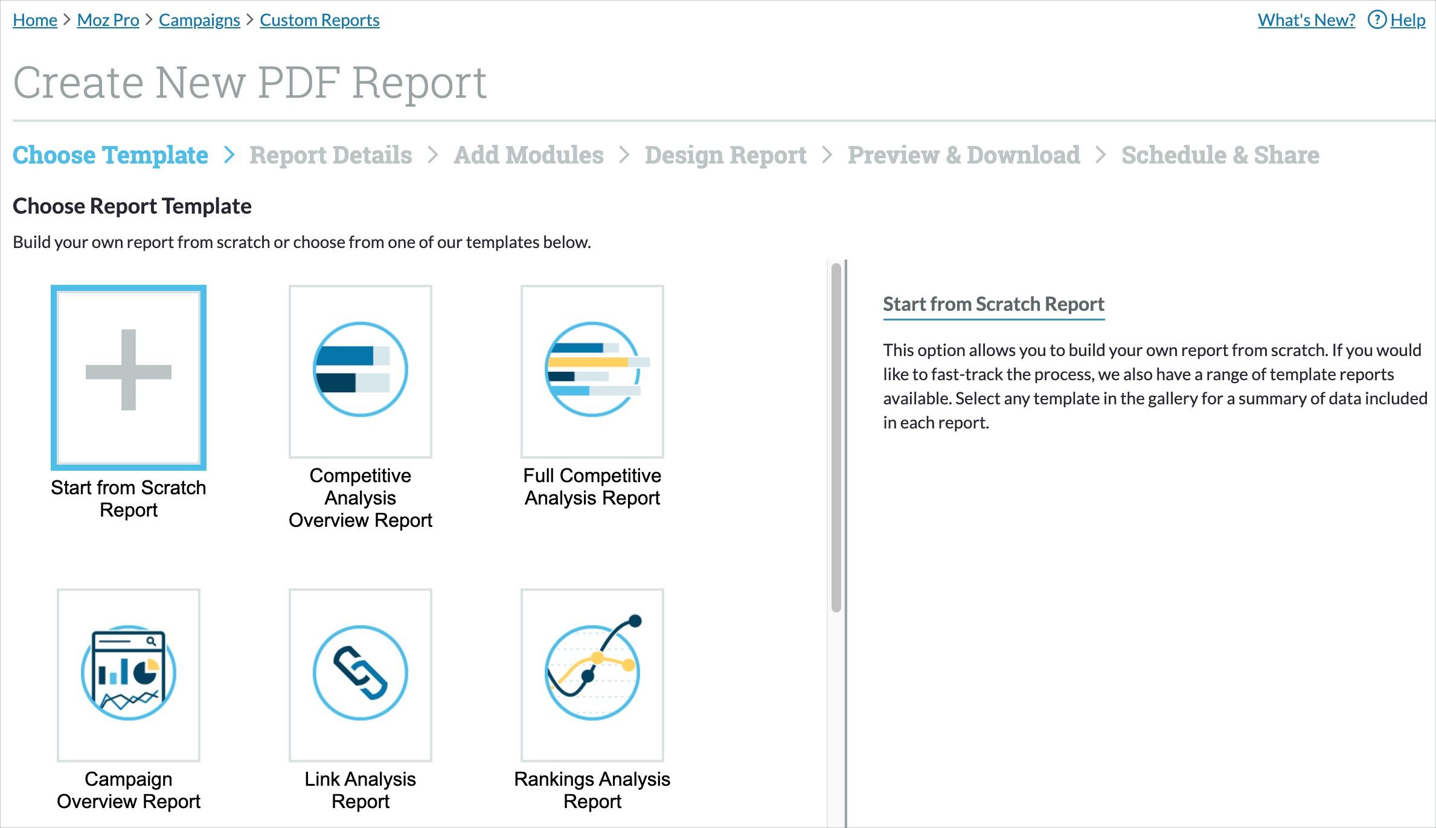Image resolution: width=1436 pixels, height=828 pixels.
Task: Open the Preview & Download step
Action: point(963,155)
